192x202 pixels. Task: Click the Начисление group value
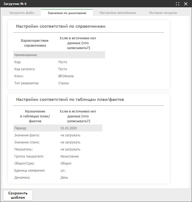click(x=70, y=156)
